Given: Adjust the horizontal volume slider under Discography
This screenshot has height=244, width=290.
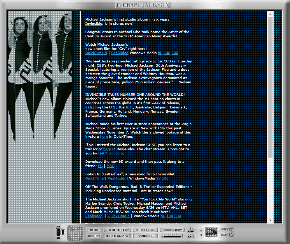Looking at the screenshot, I should (x=172, y=236).
